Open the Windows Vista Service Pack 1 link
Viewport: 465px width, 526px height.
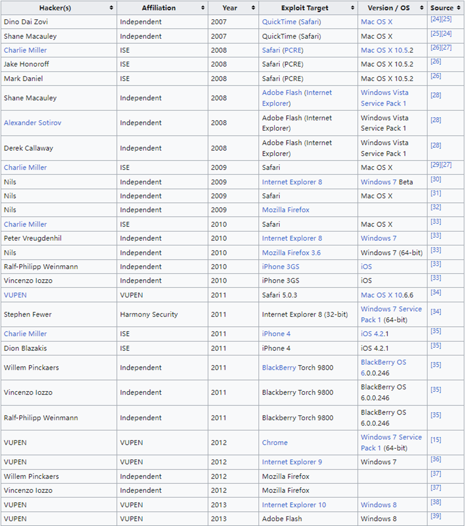384,98
